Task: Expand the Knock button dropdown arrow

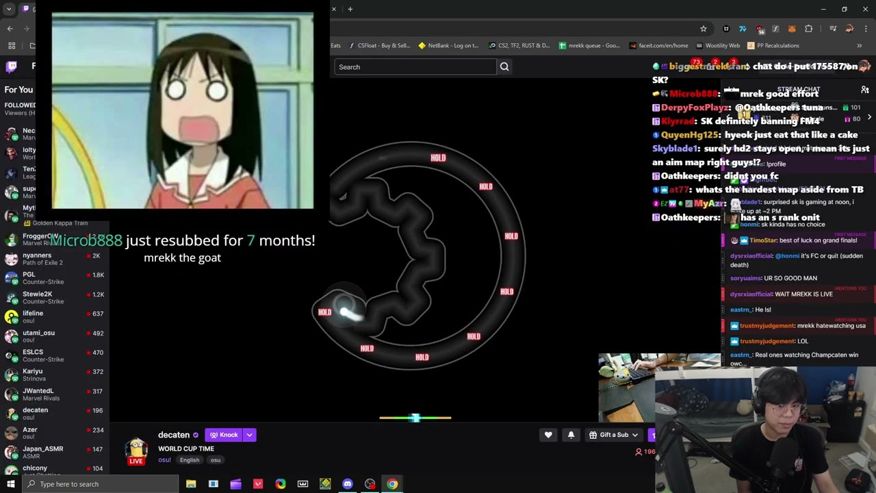Action: 250,435
